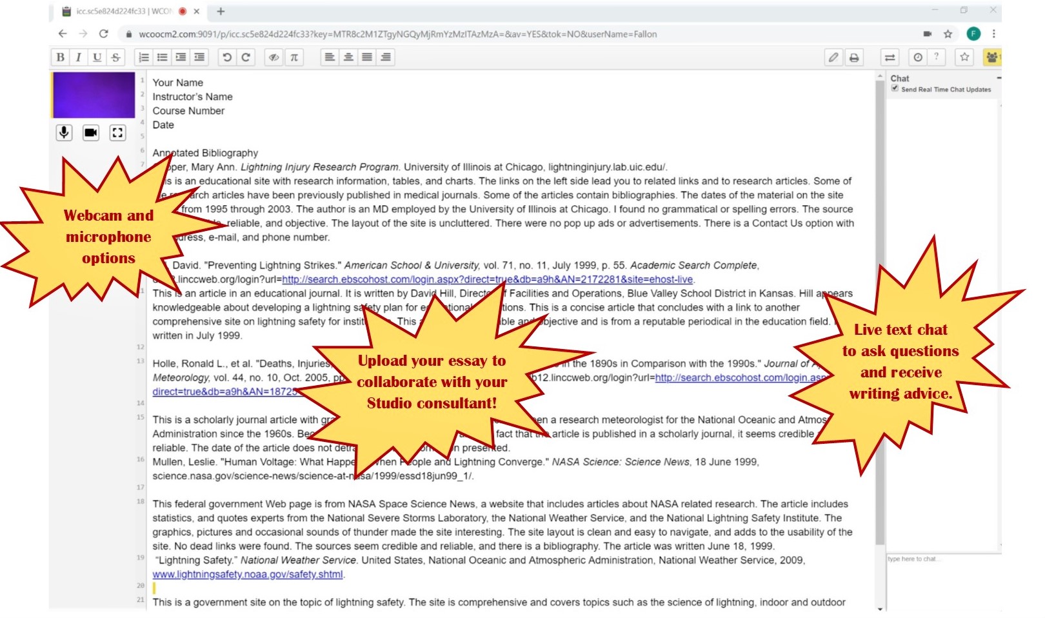
Task: Align text right
Action: 386,57
